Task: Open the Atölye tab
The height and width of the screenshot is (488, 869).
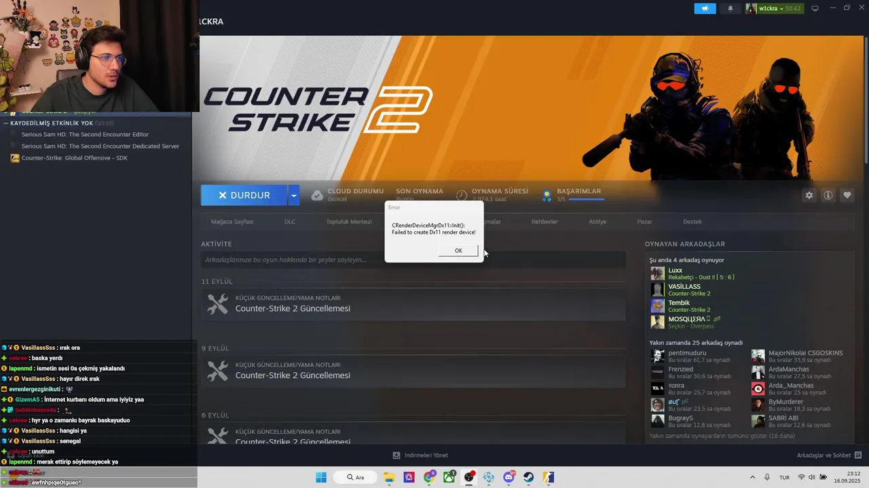Action: tap(597, 222)
